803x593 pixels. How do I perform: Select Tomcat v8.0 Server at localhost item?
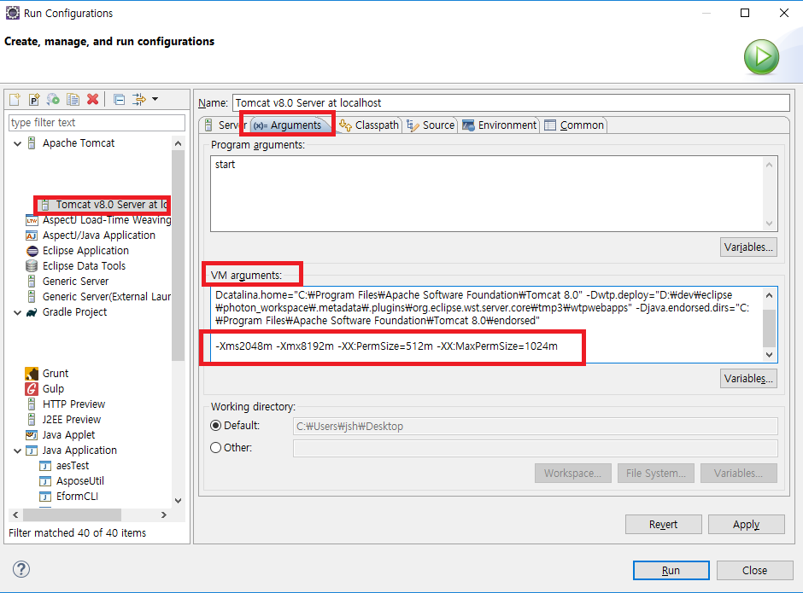[x=103, y=205]
